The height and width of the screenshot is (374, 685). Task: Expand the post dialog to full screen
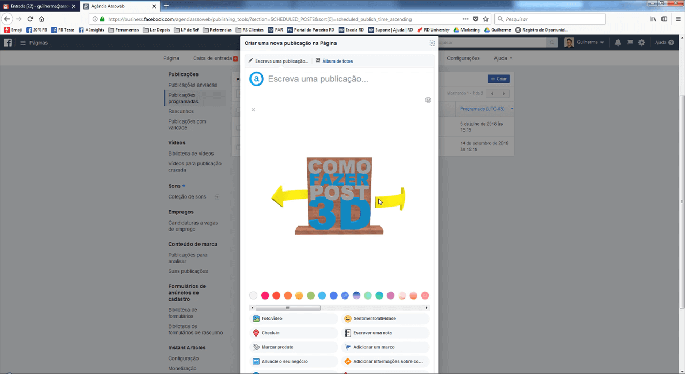click(x=432, y=43)
